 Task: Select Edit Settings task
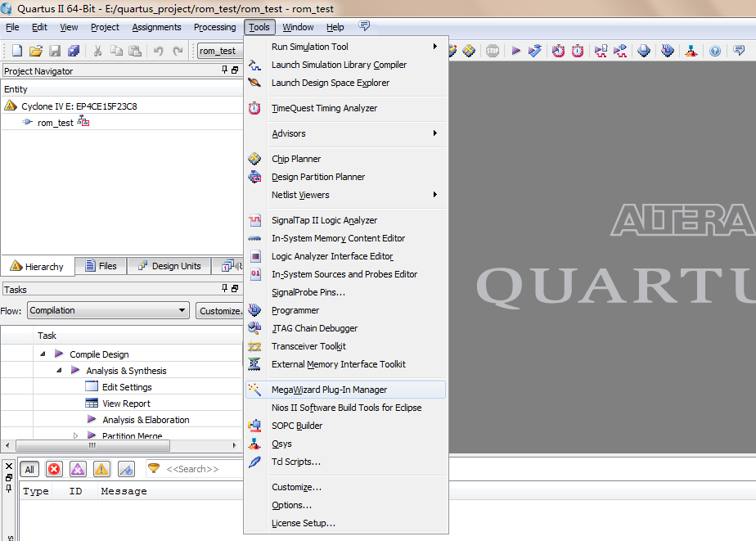point(127,386)
